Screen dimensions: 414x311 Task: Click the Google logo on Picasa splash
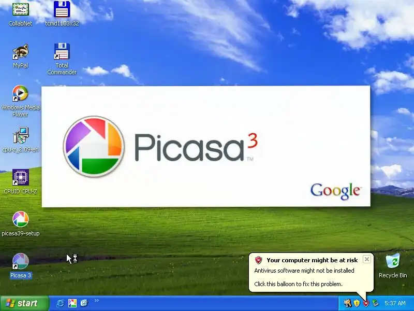pos(335,191)
